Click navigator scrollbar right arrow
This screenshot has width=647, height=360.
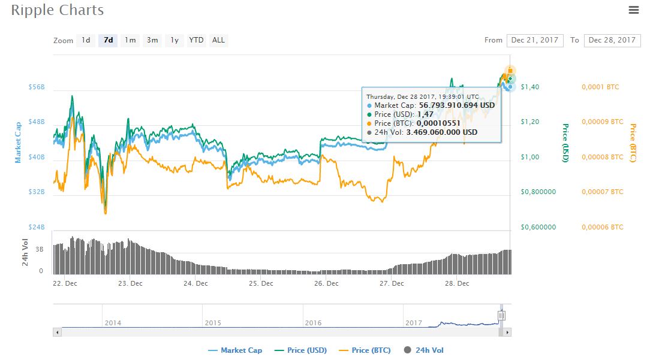tap(507, 332)
